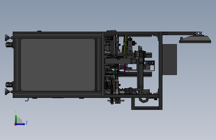
Task: Click the red origin dot of the triad
Action: coord(15,124)
